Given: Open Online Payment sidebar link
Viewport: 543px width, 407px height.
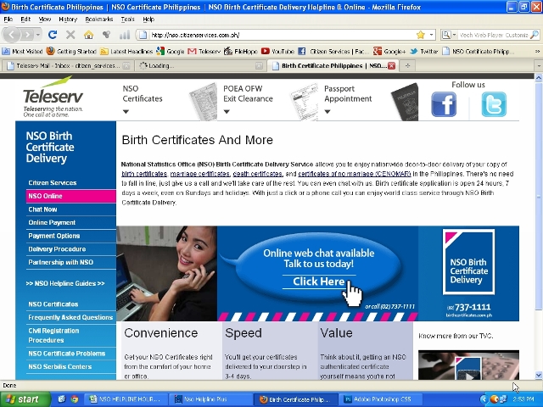Looking at the screenshot, I should (52, 222).
